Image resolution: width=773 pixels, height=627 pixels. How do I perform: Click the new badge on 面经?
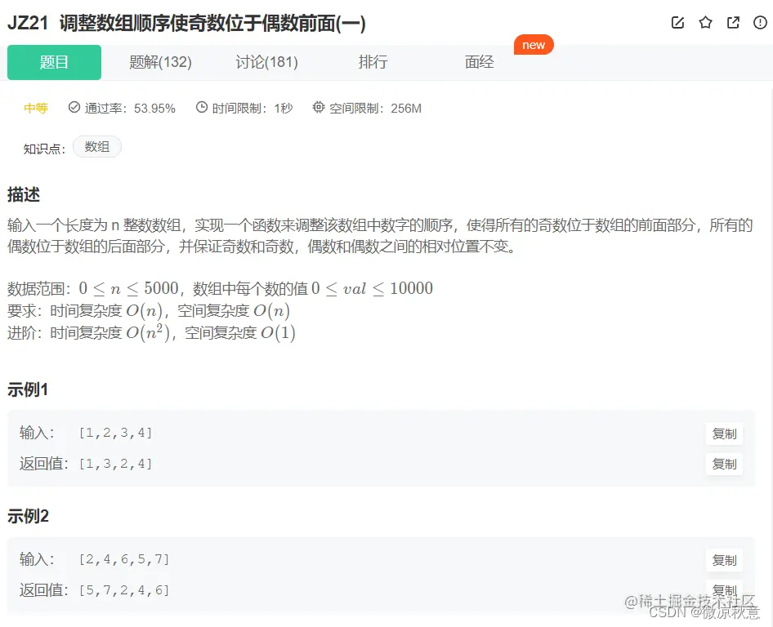(x=534, y=45)
